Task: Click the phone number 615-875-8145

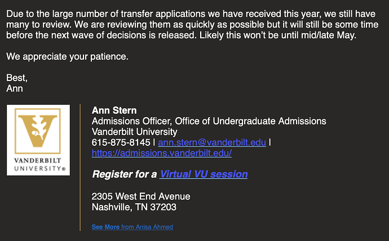Action: click(x=121, y=142)
